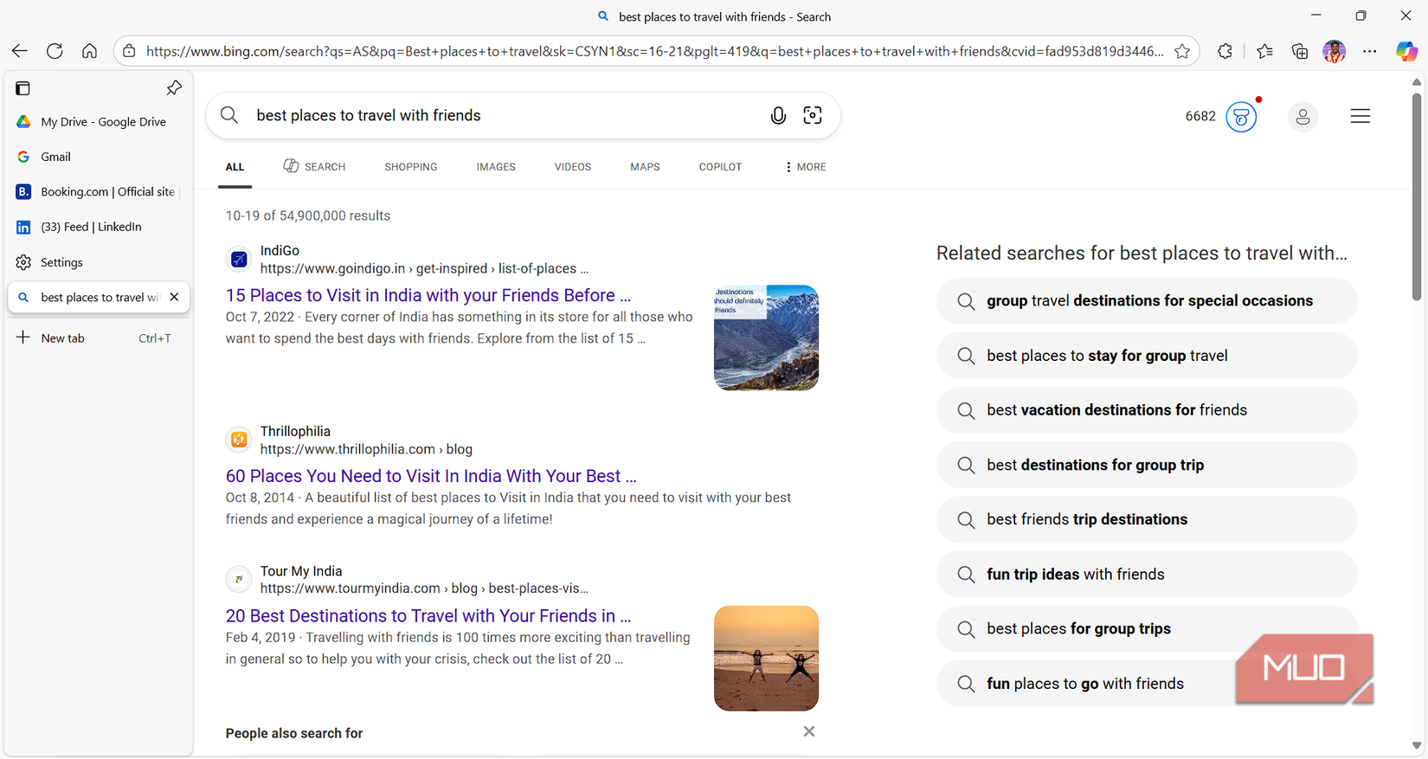Click the Microsoft Rewards medal icon
The image size is (1428, 759).
(x=1241, y=117)
